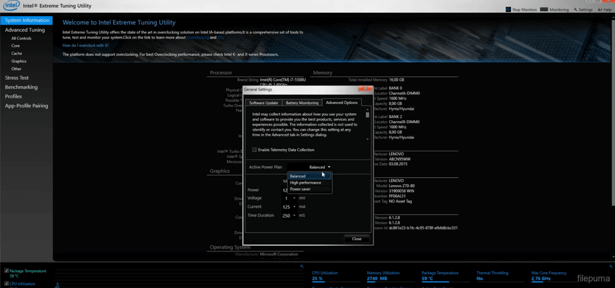Open the Monitoring view graph icon

click(x=544, y=9)
